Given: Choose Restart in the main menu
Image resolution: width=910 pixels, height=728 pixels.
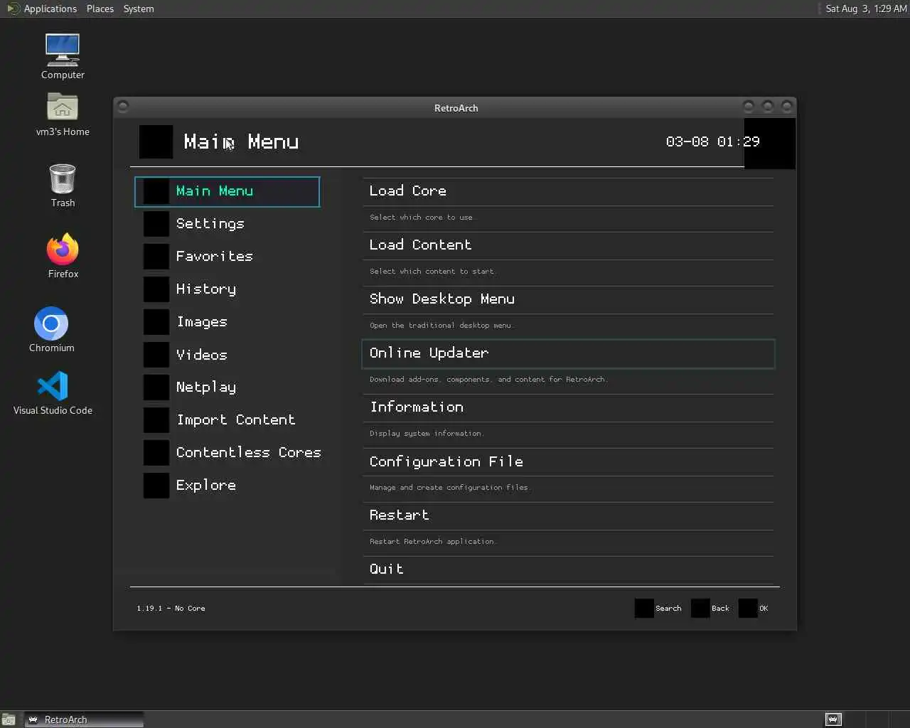Looking at the screenshot, I should click(x=568, y=515).
